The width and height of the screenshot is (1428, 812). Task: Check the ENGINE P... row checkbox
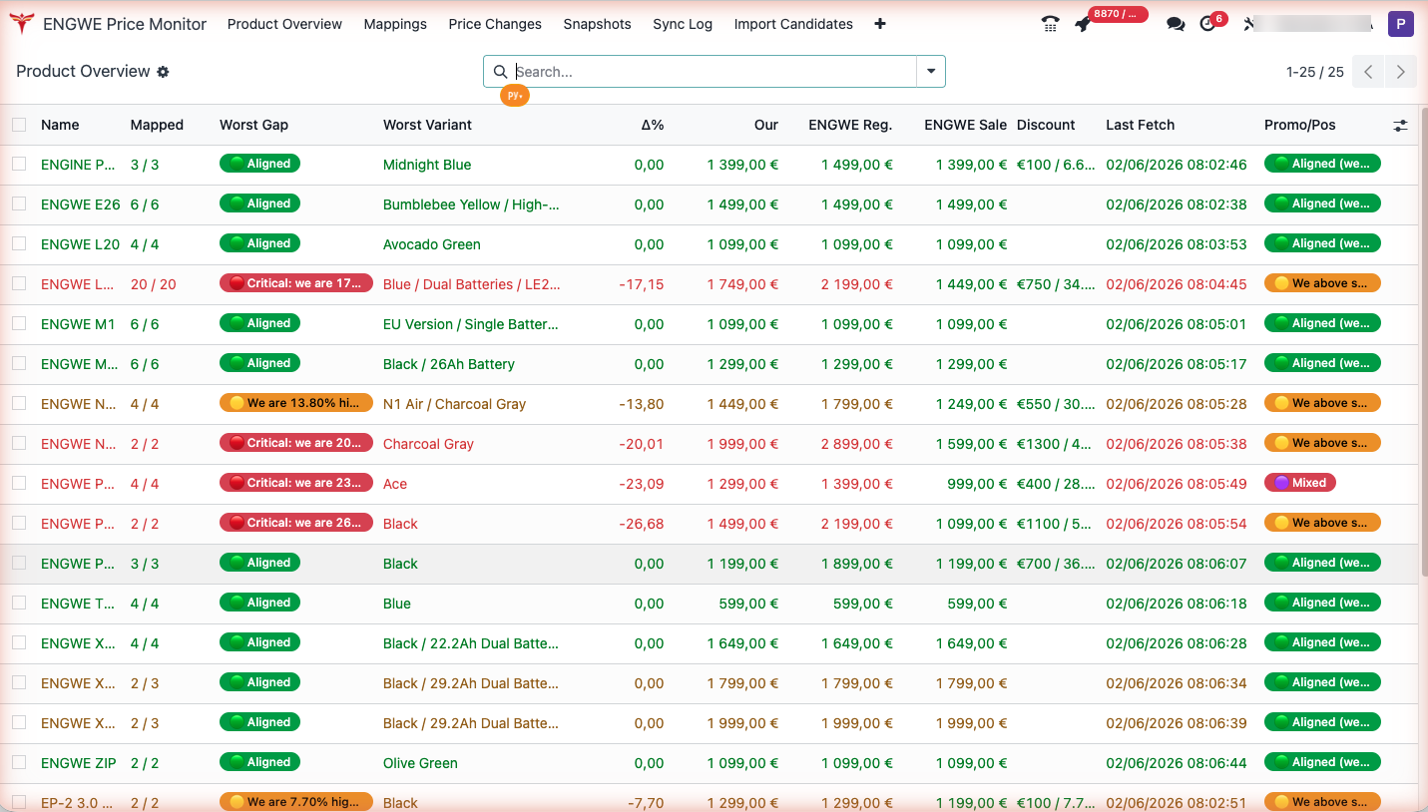click(19, 164)
